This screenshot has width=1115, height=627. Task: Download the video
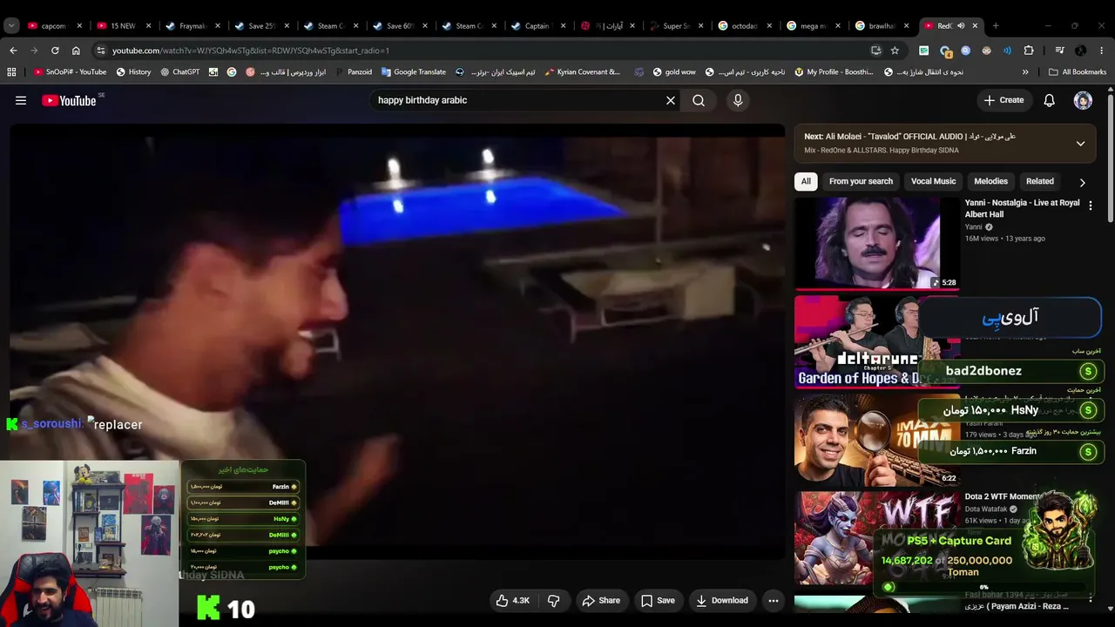tap(722, 600)
